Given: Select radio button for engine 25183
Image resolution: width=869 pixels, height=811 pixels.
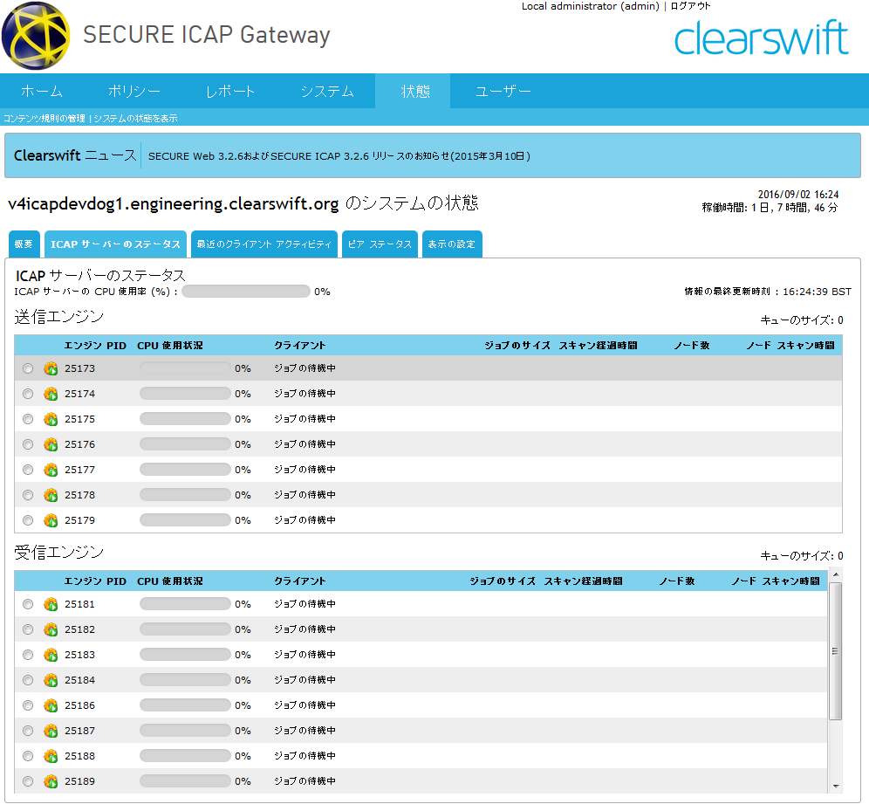Looking at the screenshot, I should point(28,655).
